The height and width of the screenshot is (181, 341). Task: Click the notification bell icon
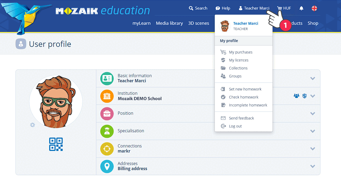301,8
